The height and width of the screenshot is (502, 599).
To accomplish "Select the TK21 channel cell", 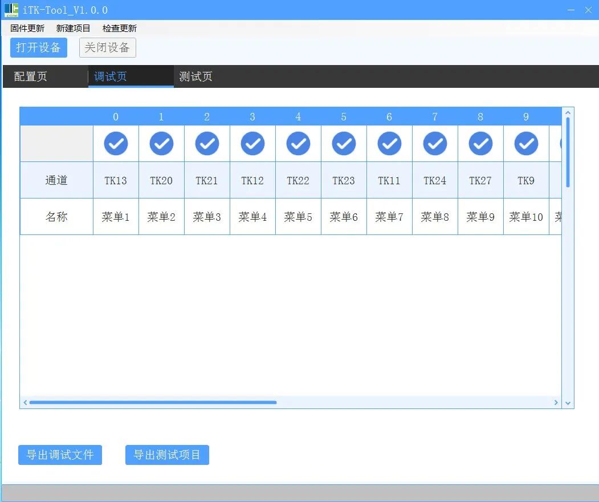I will [207, 180].
